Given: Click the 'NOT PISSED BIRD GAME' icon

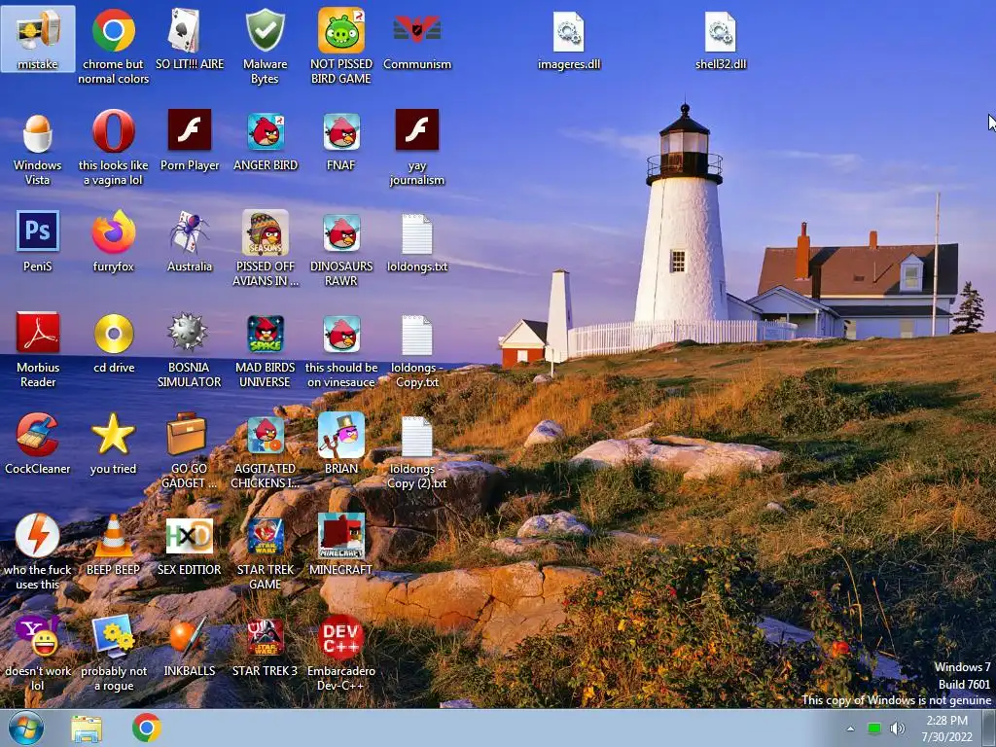Looking at the screenshot, I should (341, 47).
